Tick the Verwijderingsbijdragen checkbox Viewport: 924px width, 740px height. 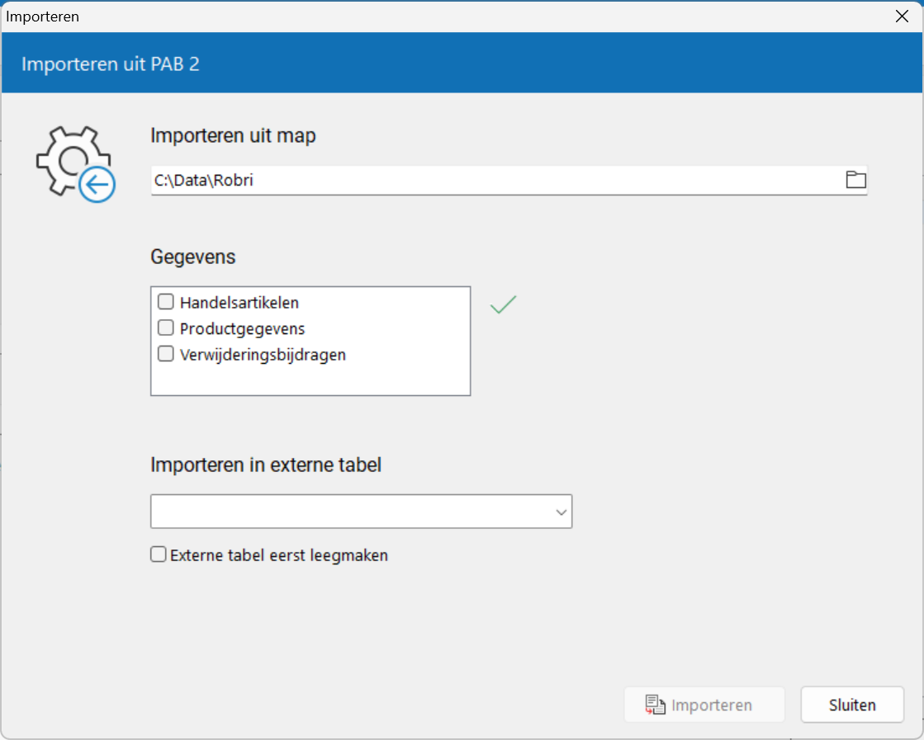pos(166,354)
